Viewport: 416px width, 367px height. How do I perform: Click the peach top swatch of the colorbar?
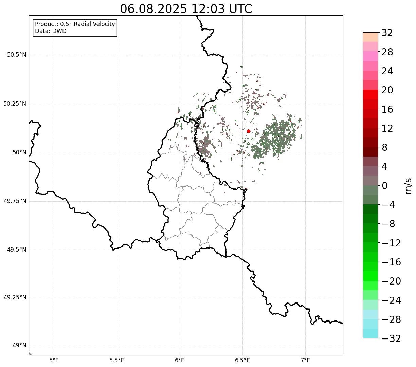370,37
